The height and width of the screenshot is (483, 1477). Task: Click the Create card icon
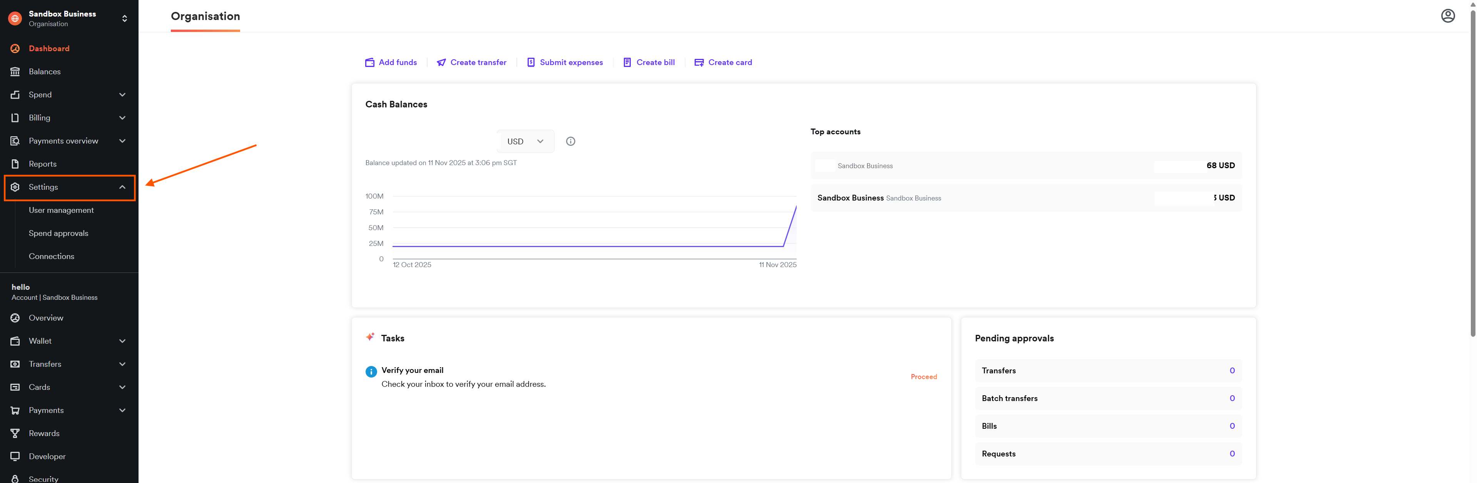(x=699, y=62)
